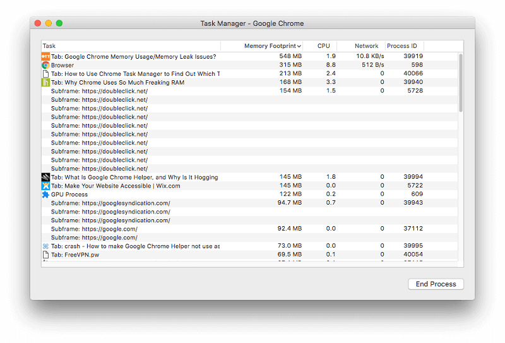Select Tab: Make Your Website Accessible | Wix.com
Screen dimensions: 505x343
(x=249, y=186)
